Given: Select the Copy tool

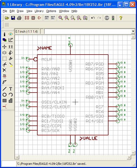Looking at the screenshot, I should point(11,47).
